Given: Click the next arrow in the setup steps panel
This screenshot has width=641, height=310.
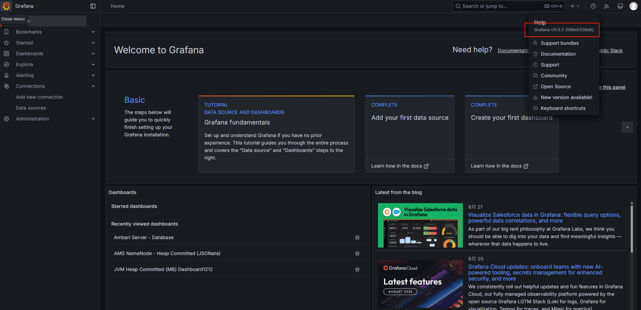Looking at the screenshot, I should 627,127.
